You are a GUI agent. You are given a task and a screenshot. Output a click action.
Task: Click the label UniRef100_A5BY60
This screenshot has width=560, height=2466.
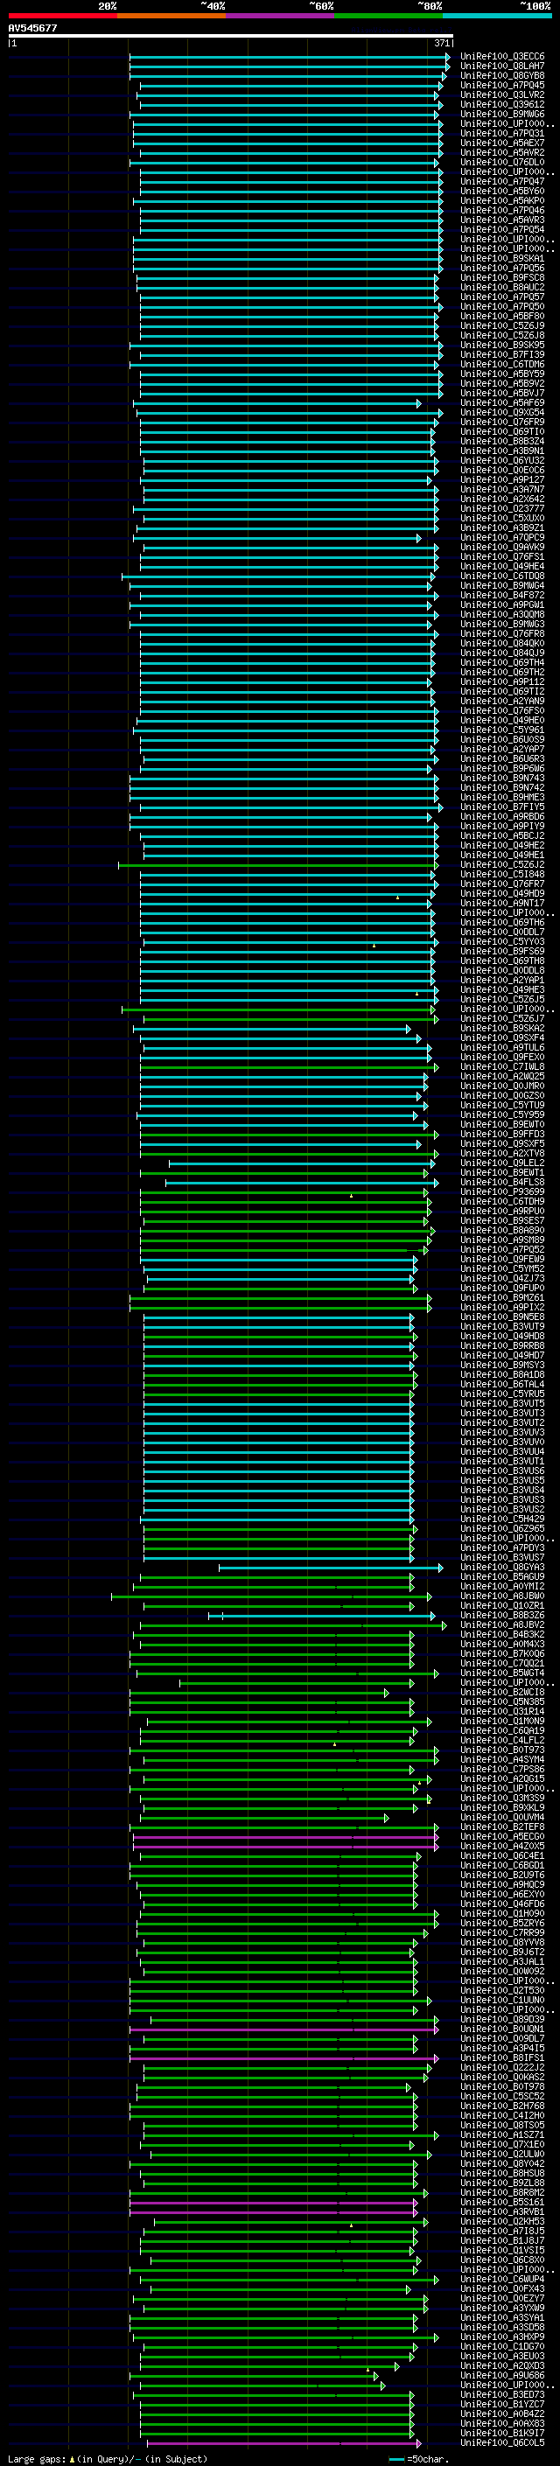502,192
